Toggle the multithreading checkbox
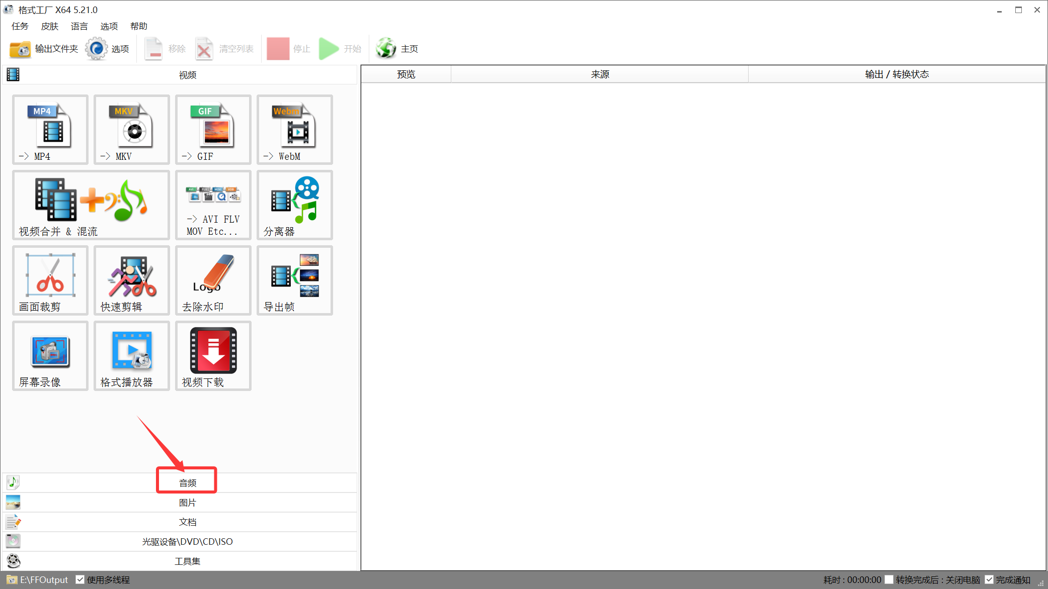 tap(80, 579)
